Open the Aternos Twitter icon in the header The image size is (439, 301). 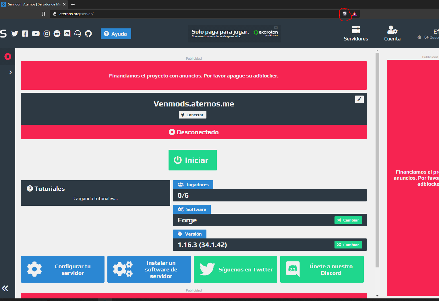15,34
